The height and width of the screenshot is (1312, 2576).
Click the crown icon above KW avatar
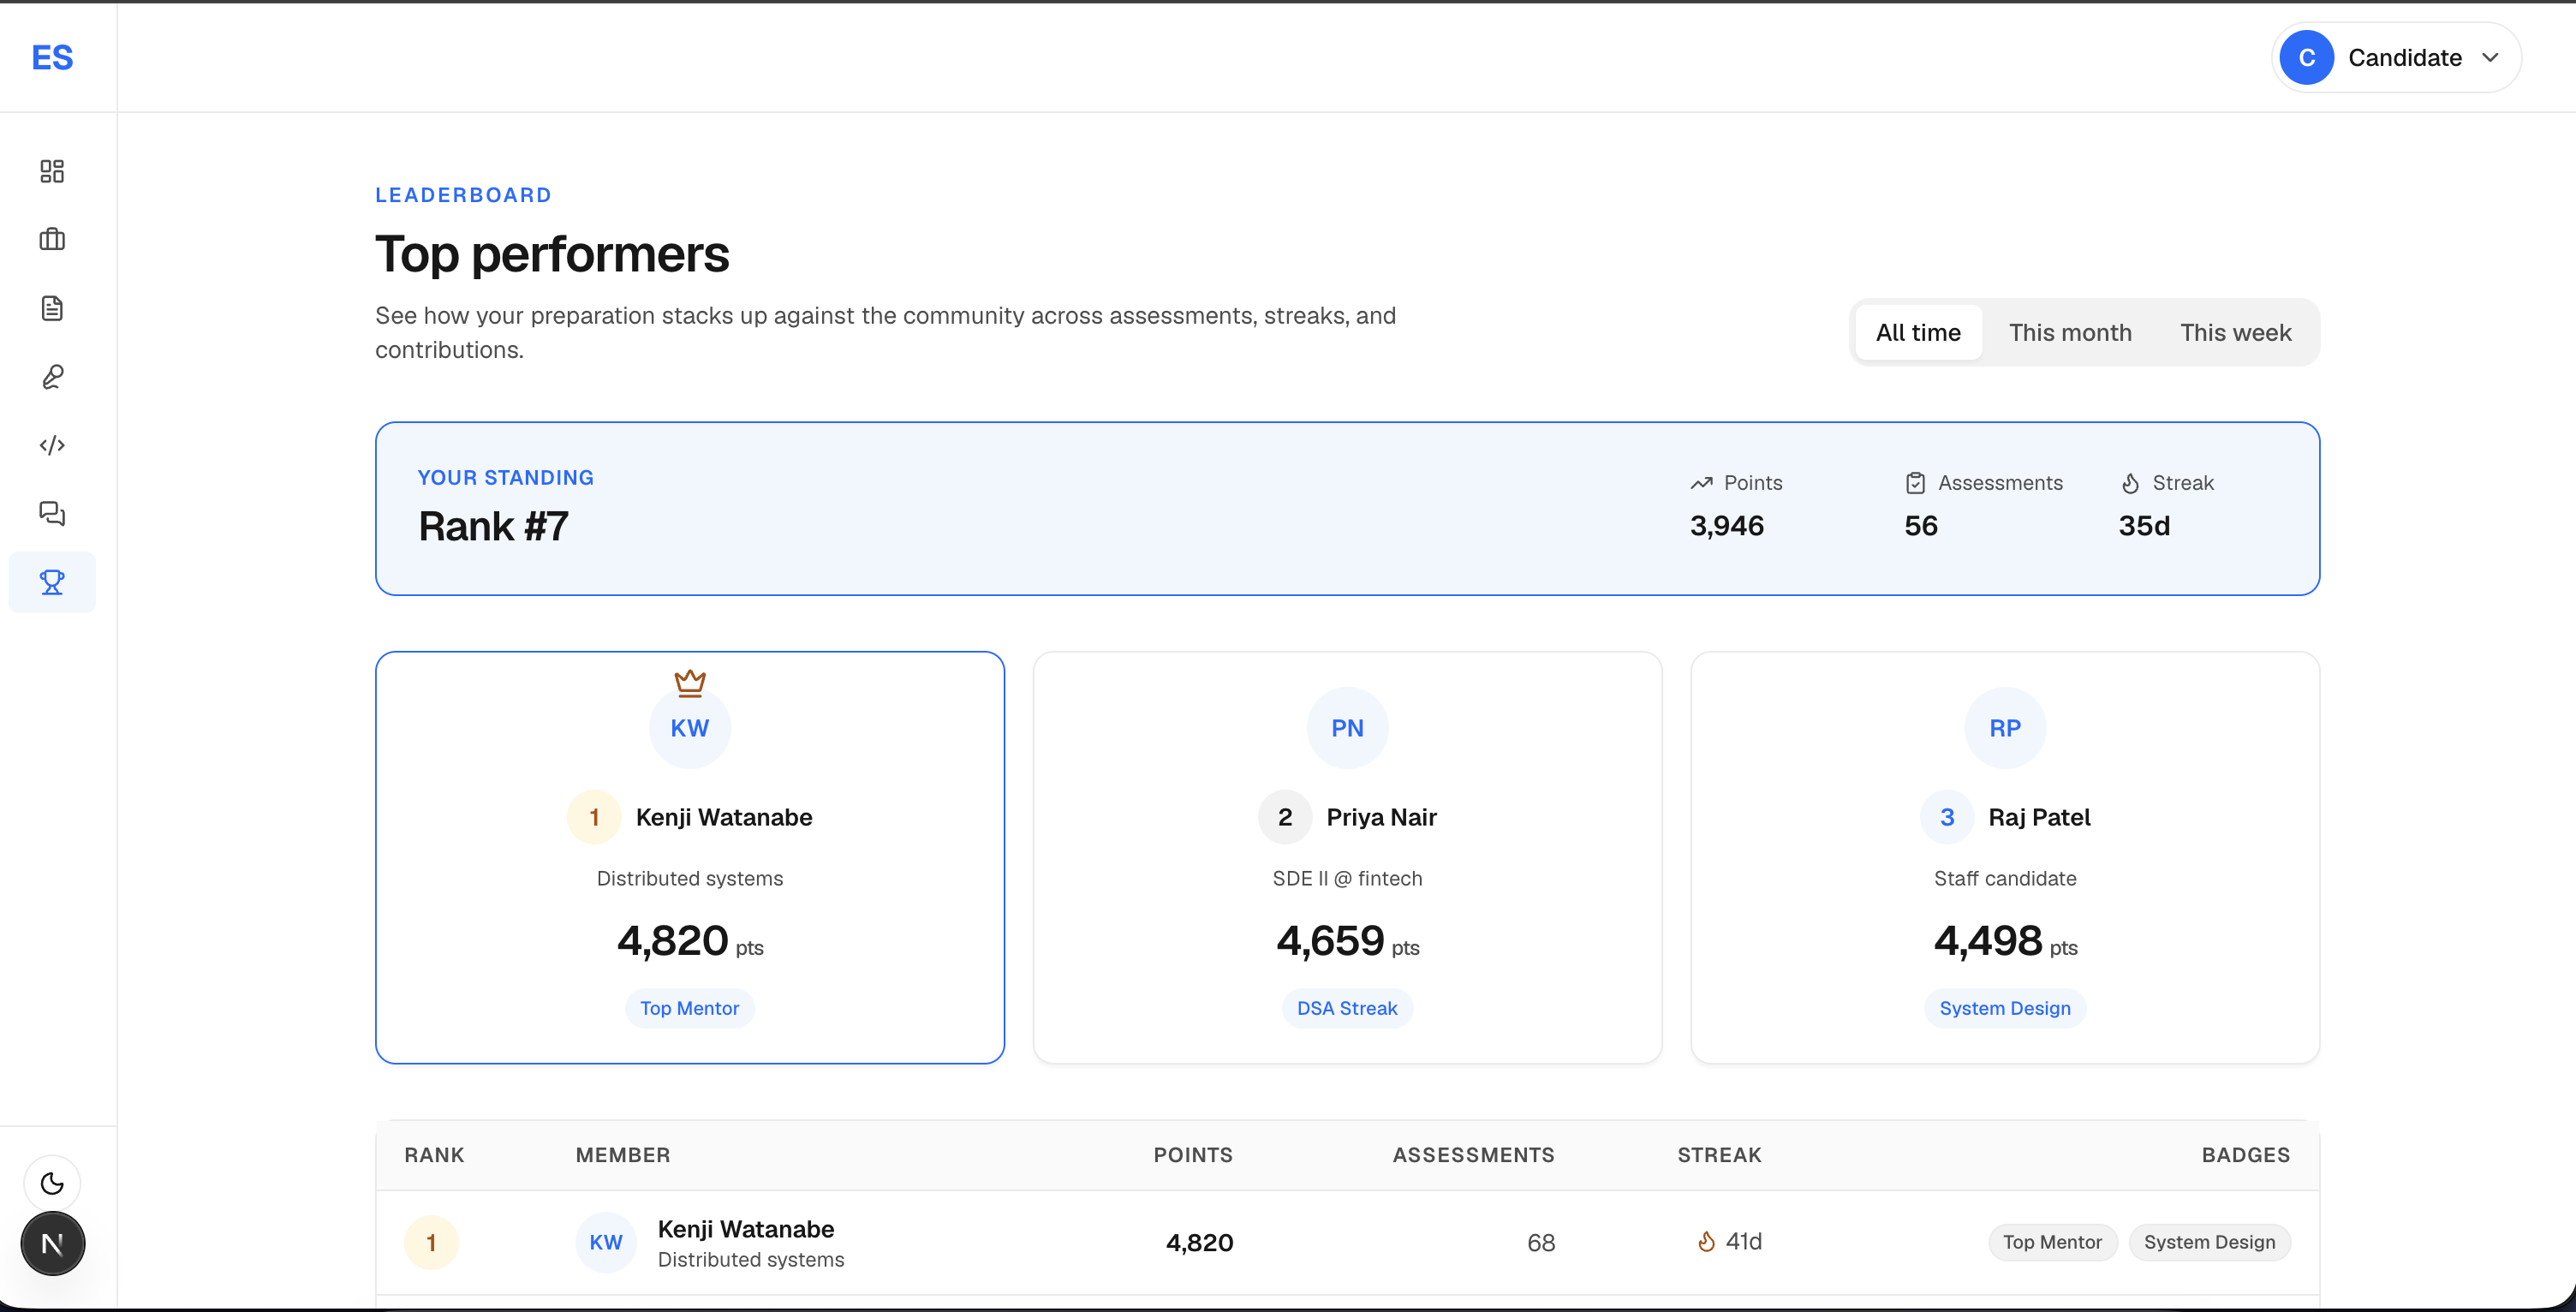click(690, 683)
